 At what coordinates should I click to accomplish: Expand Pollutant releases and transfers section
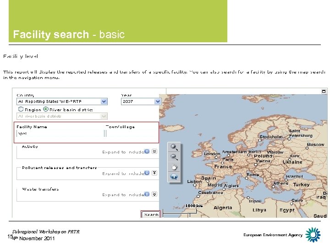[154, 173]
